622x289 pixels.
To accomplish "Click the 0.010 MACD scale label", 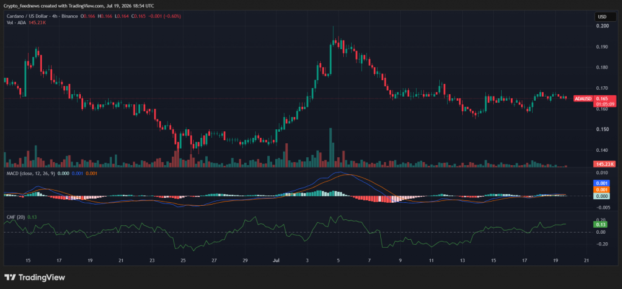I will [602, 172].
